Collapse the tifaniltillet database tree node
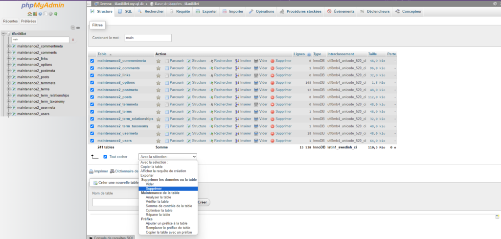The height and width of the screenshot is (239, 501). point(3,34)
